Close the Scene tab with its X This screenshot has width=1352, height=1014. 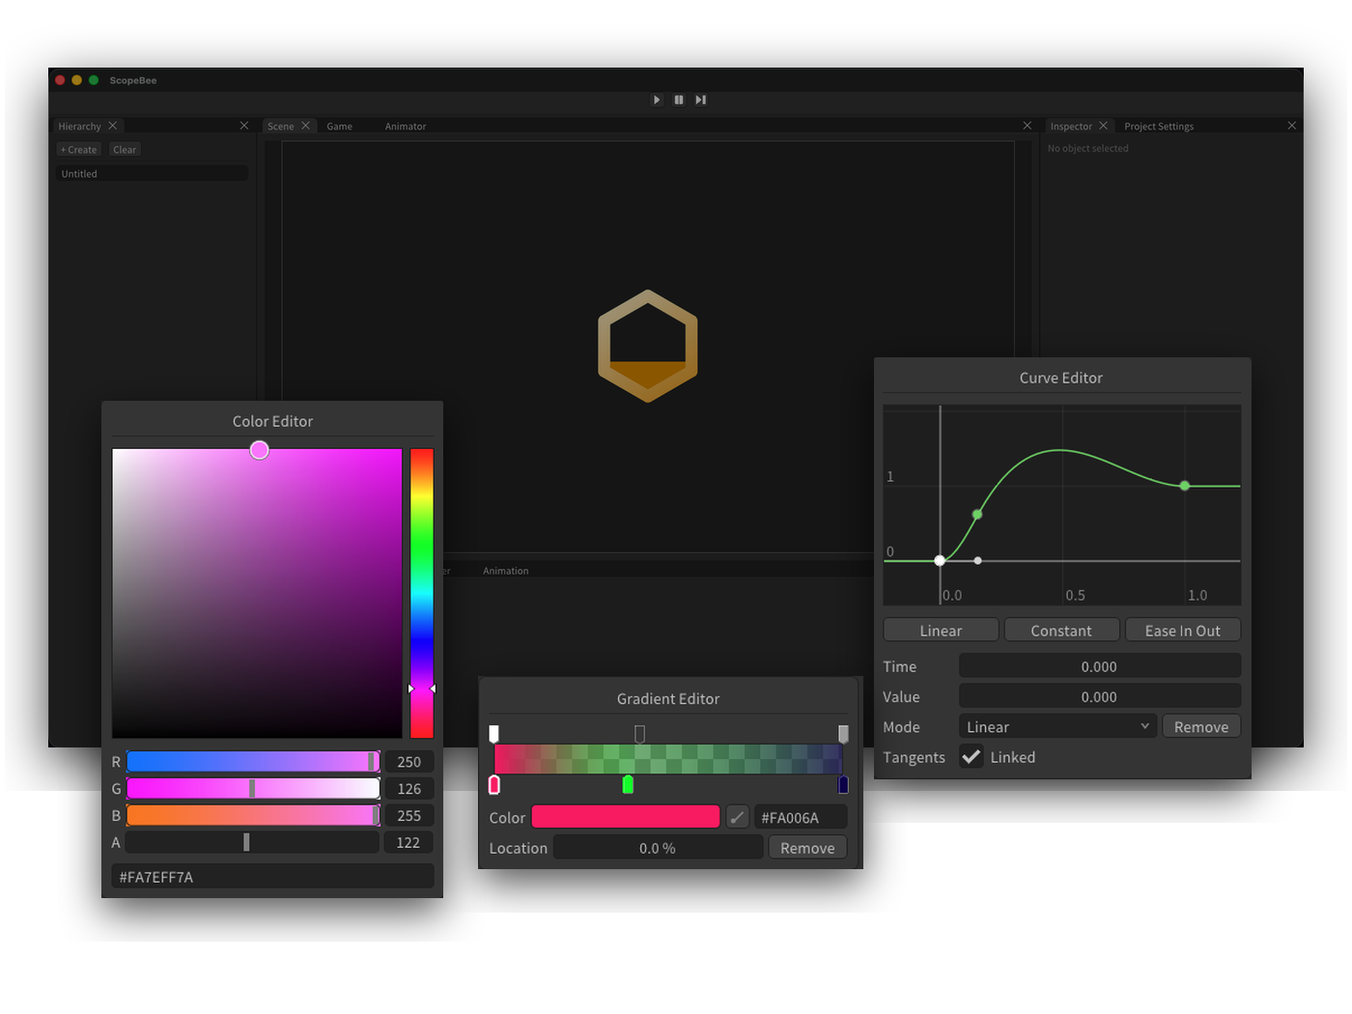pos(305,126)
